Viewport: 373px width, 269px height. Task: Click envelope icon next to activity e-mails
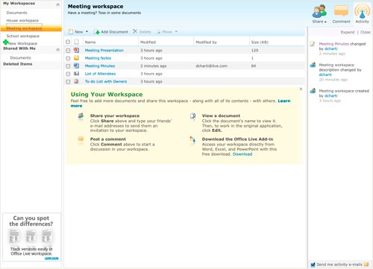point(366,265)
